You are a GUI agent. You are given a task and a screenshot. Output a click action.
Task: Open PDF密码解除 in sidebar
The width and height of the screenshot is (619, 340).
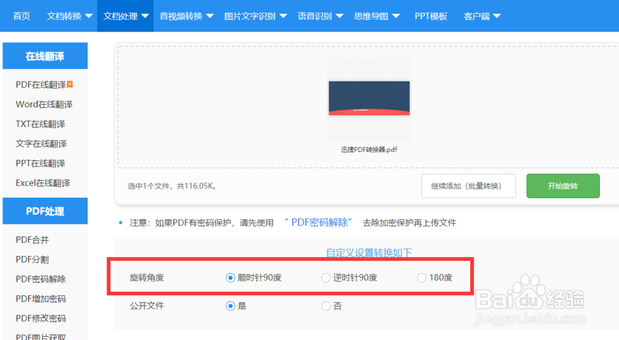tap(41, 279)
